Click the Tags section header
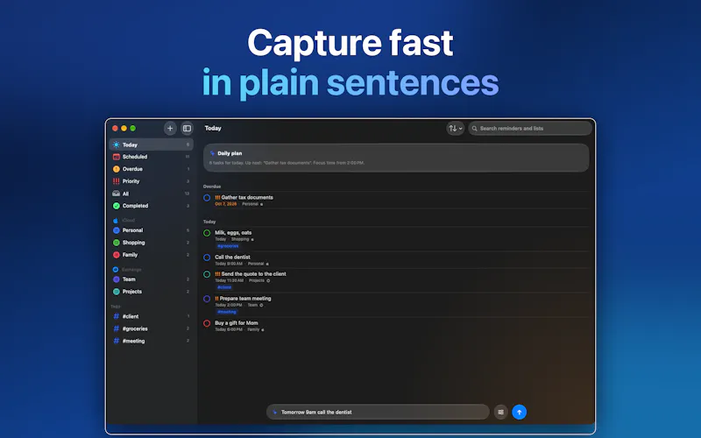 point(116,307)
